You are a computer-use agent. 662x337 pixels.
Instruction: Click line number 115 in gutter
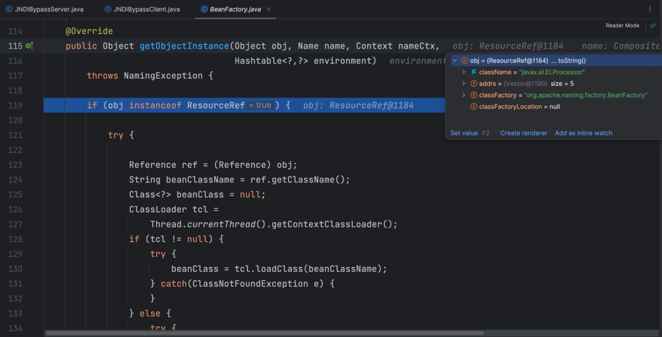15,46
